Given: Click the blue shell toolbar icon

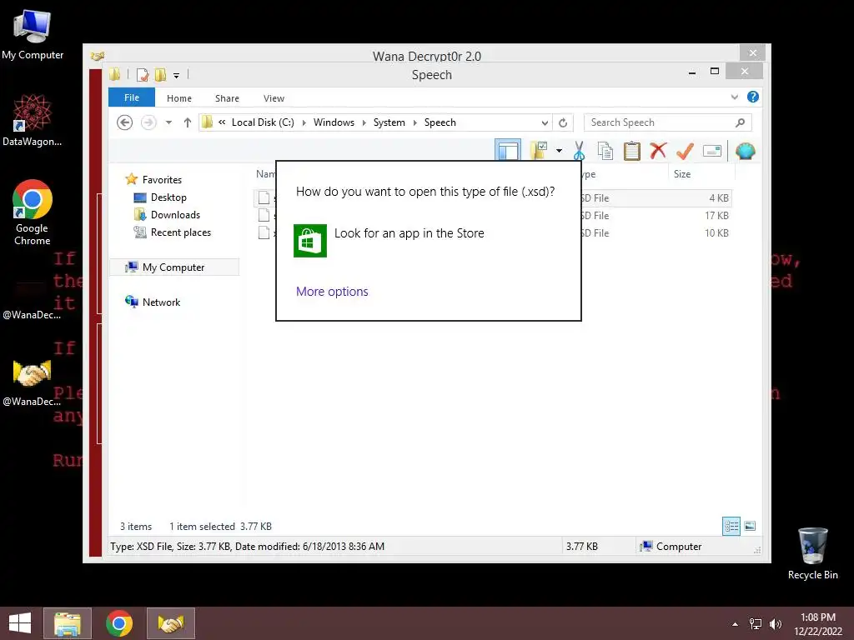Looking at the screenshot, I should pos(745,150).
